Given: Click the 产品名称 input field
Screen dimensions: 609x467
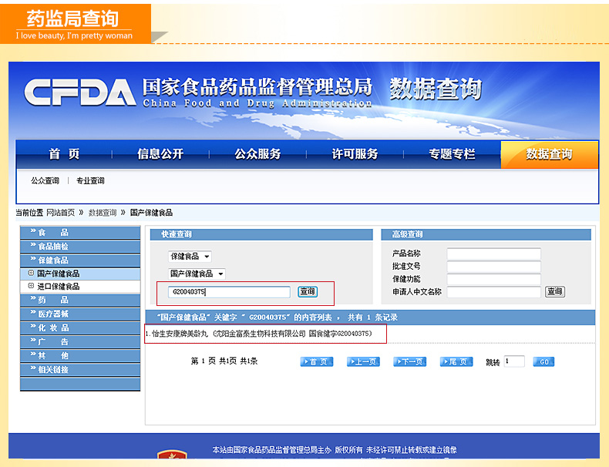Looking at the screenshot, I should [x=493, y=254].
